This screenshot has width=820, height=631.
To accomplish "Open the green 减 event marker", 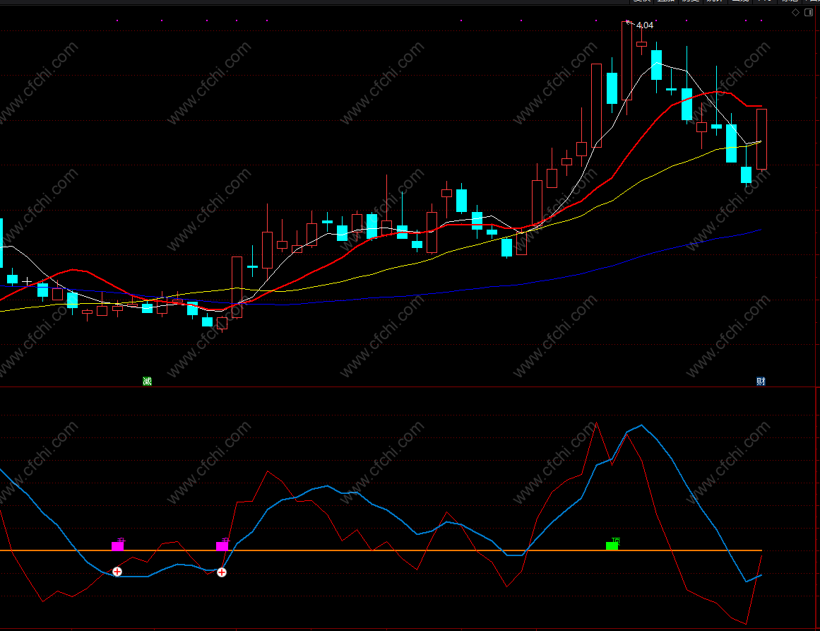I will [148, 382].
